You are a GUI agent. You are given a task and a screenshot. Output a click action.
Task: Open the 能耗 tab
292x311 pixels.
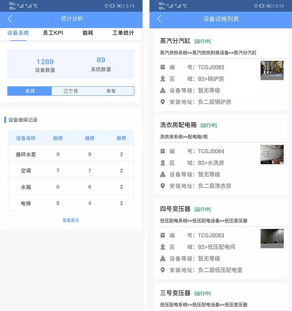88,33
